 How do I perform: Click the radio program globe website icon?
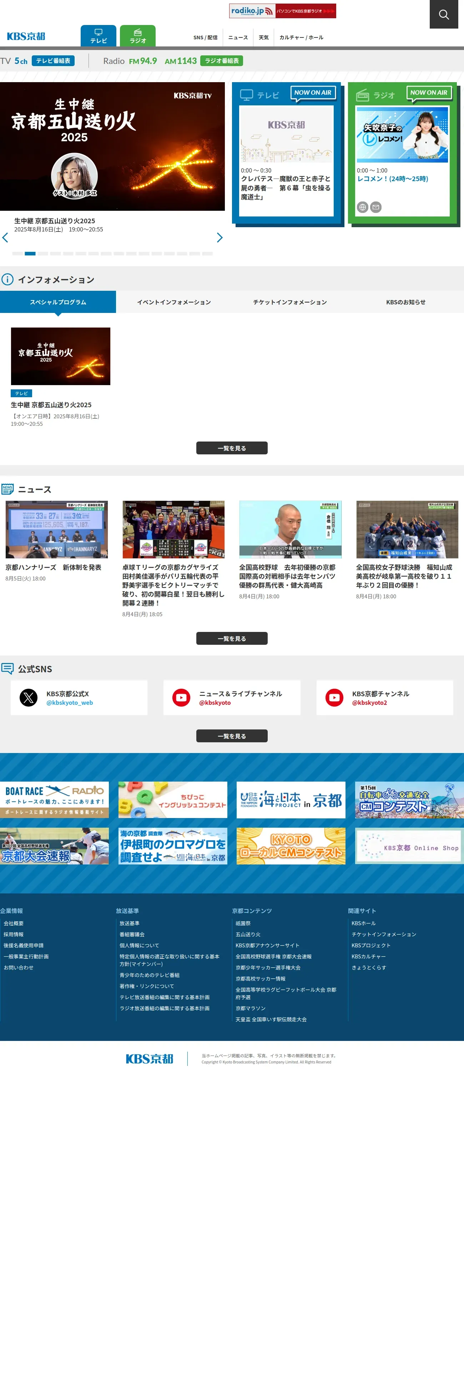point(363,207)
